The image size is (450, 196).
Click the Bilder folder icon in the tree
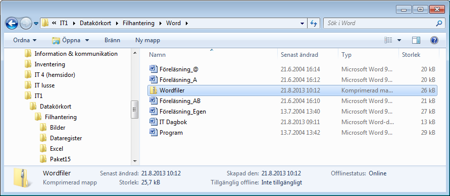[x=43, y=128]
